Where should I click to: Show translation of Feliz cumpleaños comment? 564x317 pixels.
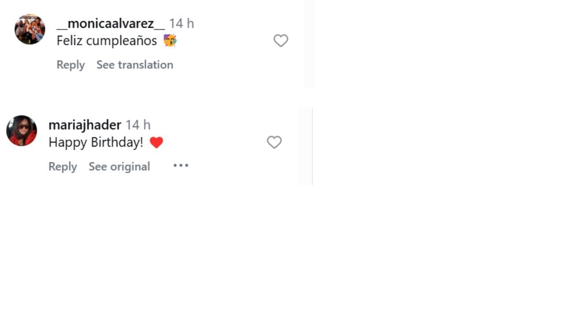[135, 65]
